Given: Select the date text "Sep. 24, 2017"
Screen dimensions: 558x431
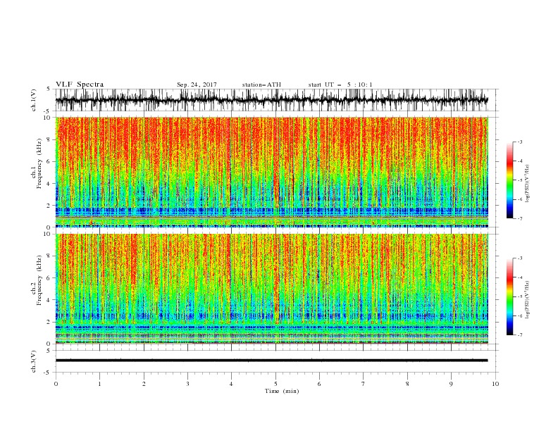Looking at the screenshot, I should [x=197, y=85].
